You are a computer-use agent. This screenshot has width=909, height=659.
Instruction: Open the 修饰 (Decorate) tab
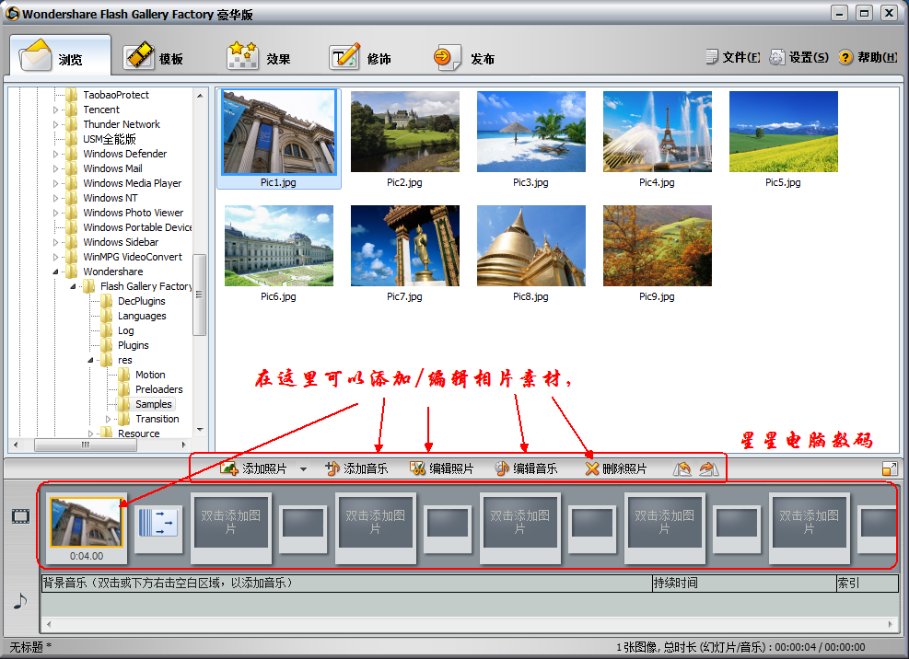click(361, 57)
